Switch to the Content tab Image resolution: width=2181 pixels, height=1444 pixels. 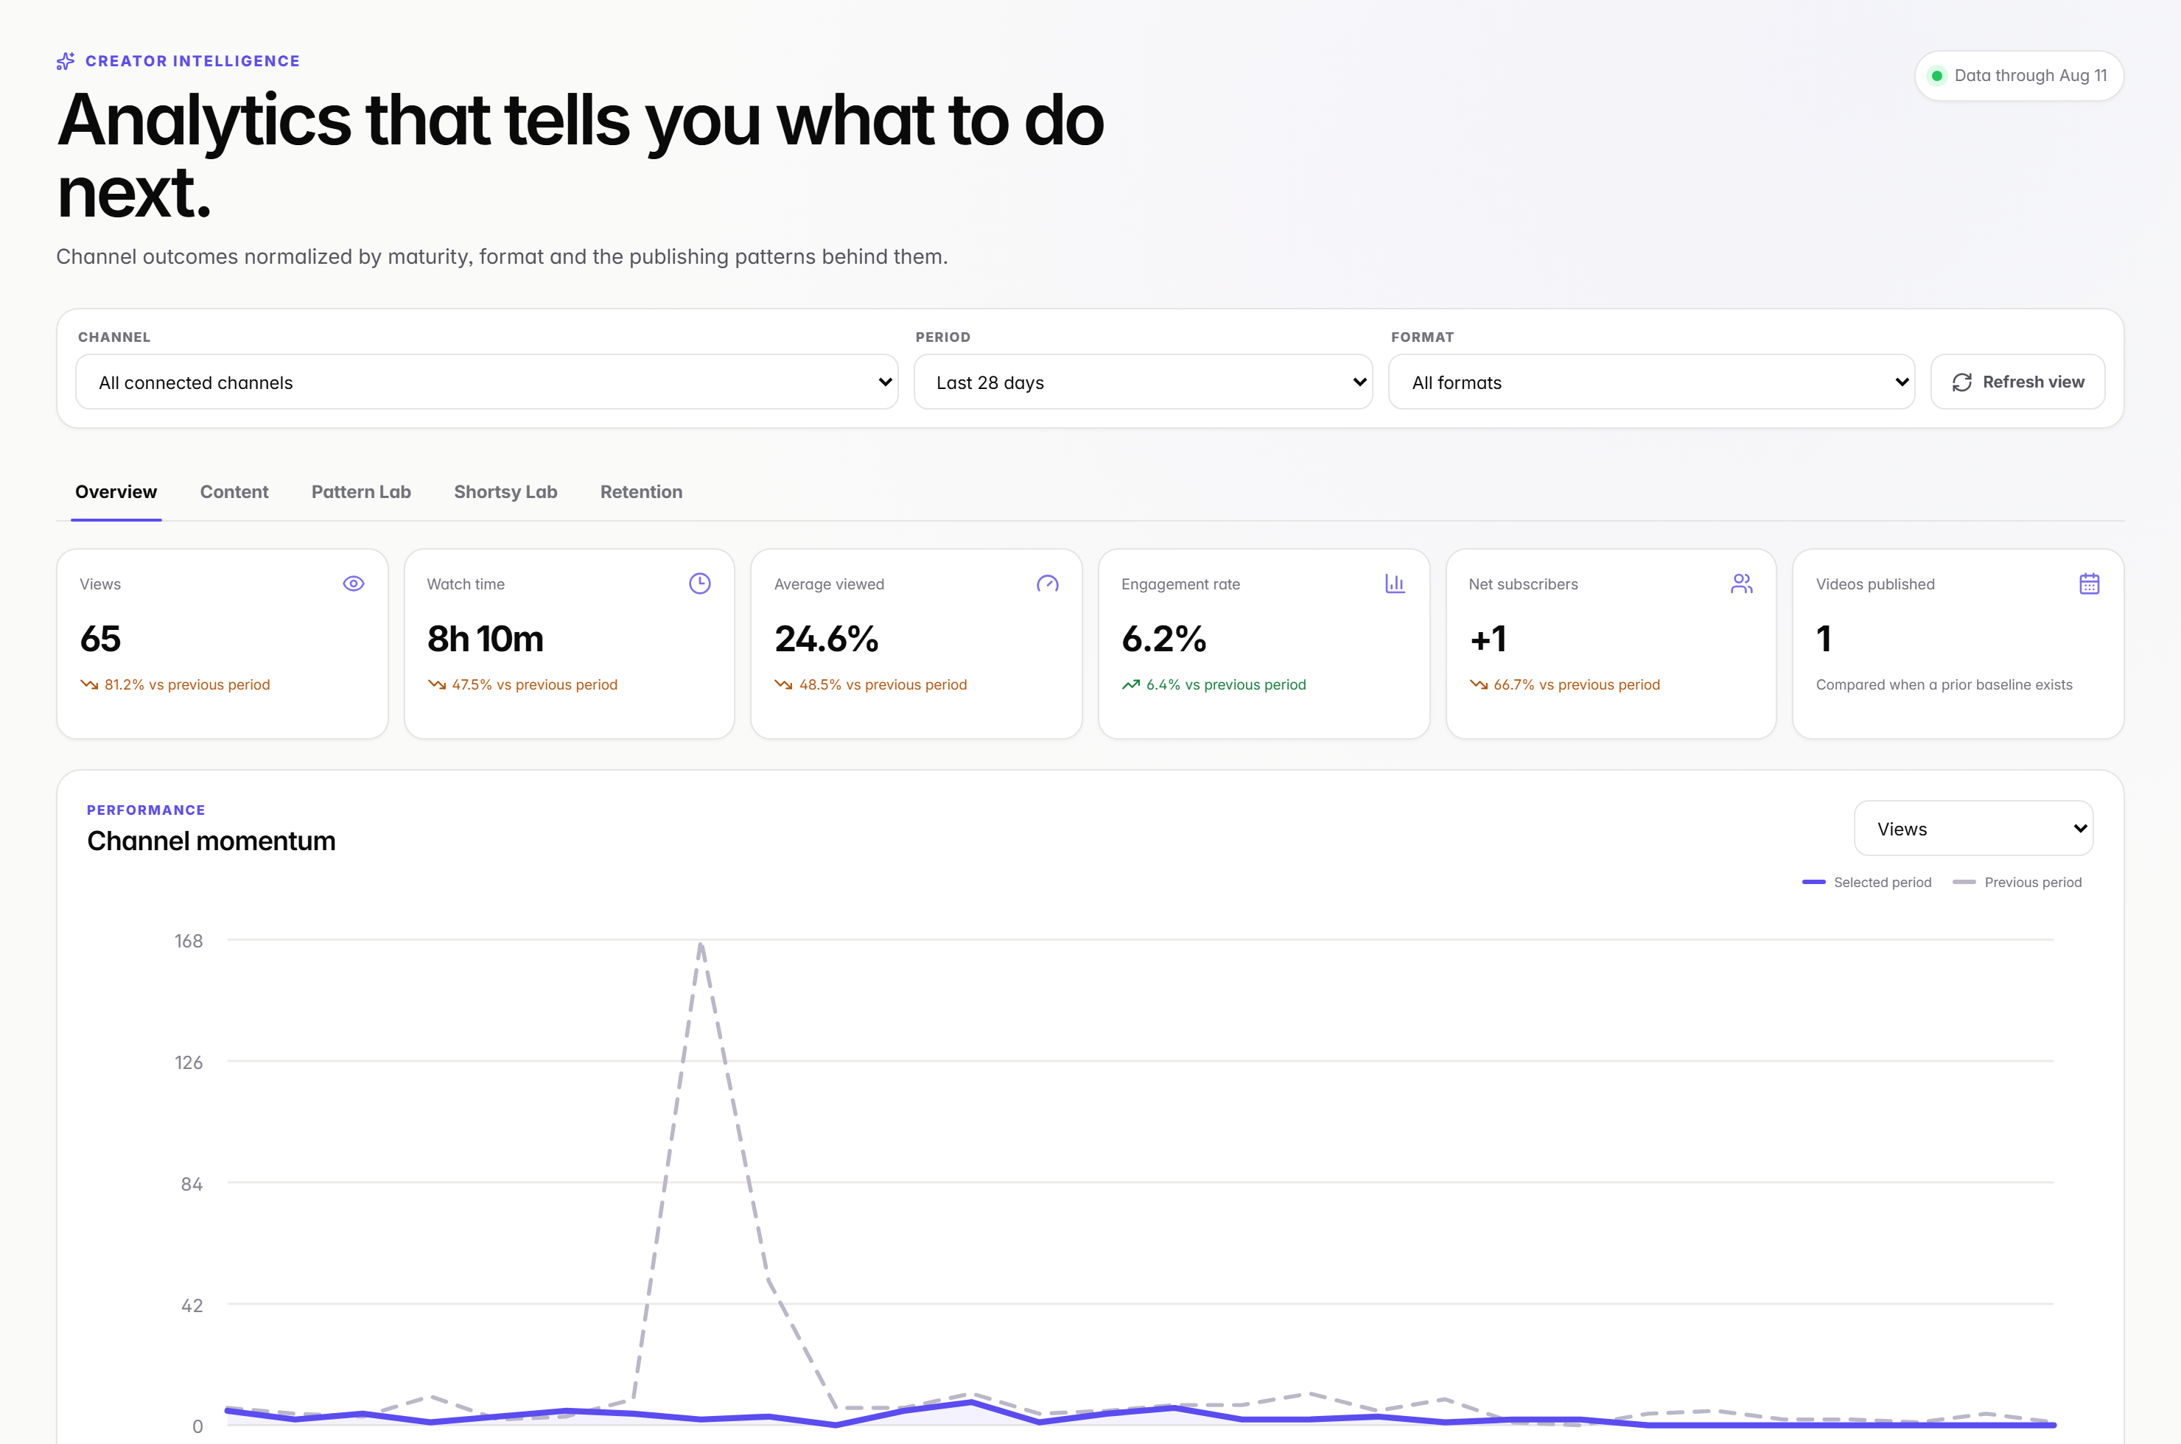pyautogui.click(x=234, y=492)
